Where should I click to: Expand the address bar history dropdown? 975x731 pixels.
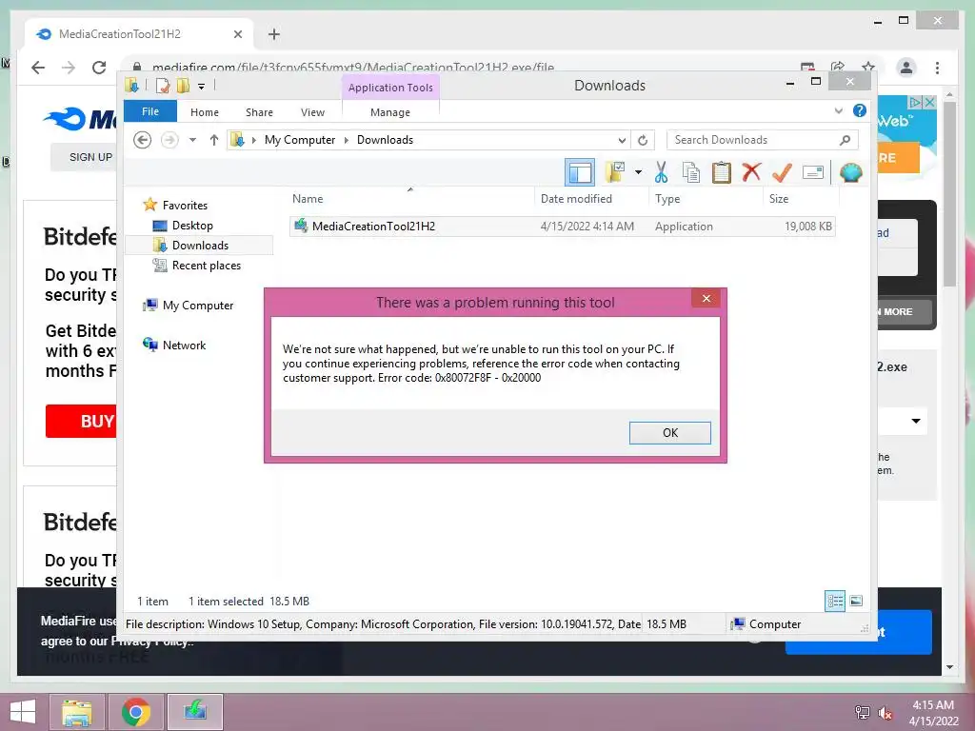pos(622,141)
